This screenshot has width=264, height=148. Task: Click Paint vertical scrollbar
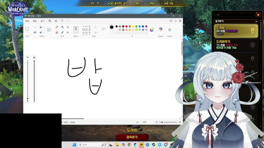[x=182, y=48]
